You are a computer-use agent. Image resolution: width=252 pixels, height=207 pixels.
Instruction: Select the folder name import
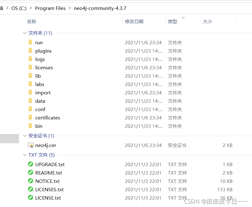tap(43, 93)
